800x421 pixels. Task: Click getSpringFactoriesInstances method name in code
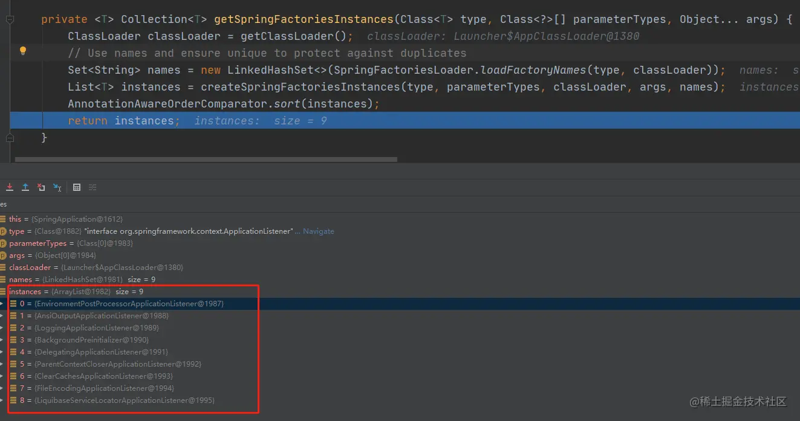pos(304,19)
